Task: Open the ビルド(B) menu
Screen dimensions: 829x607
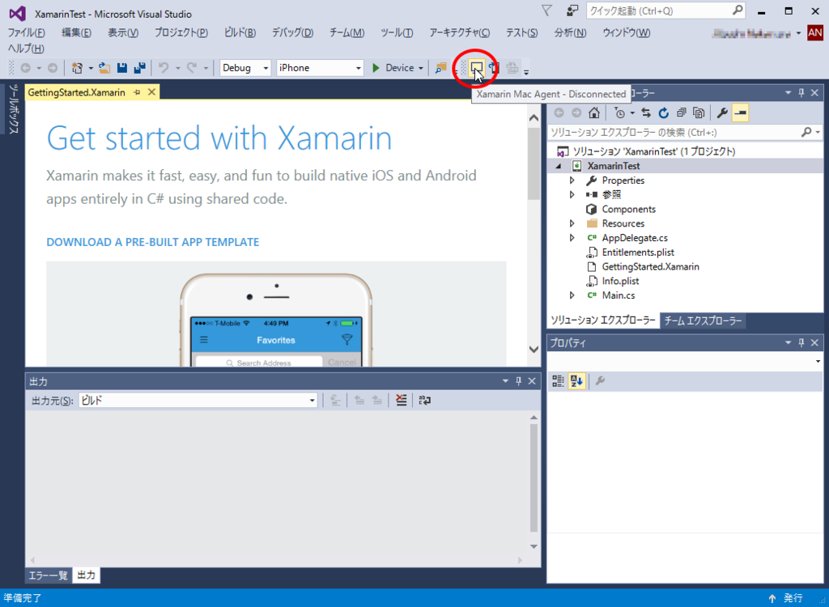Action: [x=240, y=33]
